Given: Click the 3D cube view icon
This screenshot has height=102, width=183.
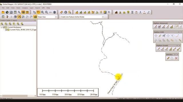Looking at the screenshot, I should tap(15, 17).
